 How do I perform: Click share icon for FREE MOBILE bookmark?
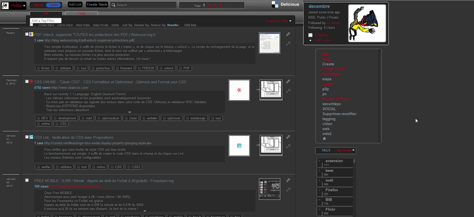[289, 189]
